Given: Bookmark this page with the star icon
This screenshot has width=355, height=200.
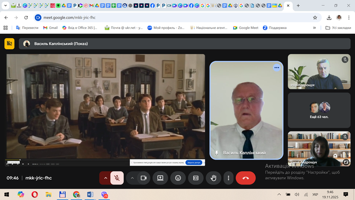Looking at the screenshot, I should pos(315,18).
